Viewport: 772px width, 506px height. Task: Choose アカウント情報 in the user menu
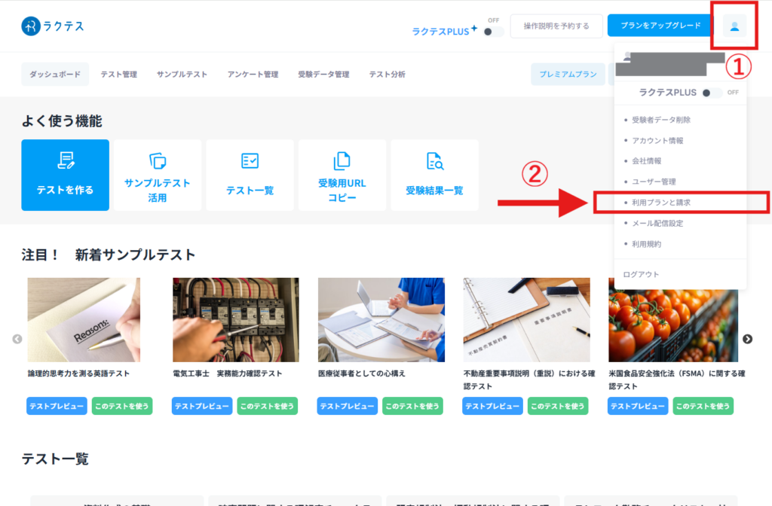coord(657,140)
